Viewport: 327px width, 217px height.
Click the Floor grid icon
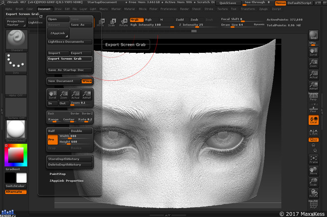click(x=313, y=108)
